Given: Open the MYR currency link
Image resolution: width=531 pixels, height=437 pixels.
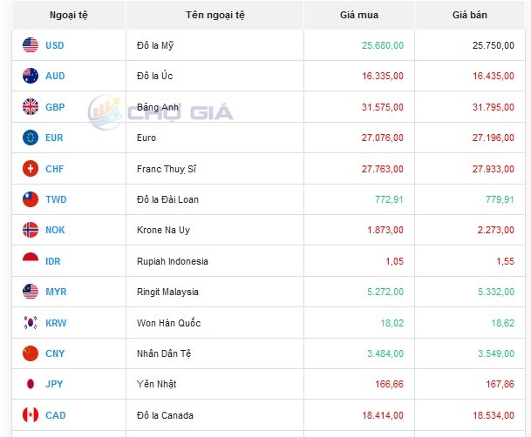Looking at the screenshot, I should pyautogui.click(x=55, y=292).
